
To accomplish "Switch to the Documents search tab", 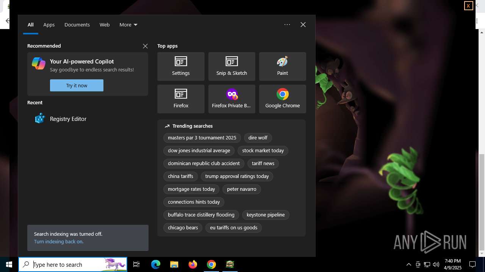I will pos(77,25).
